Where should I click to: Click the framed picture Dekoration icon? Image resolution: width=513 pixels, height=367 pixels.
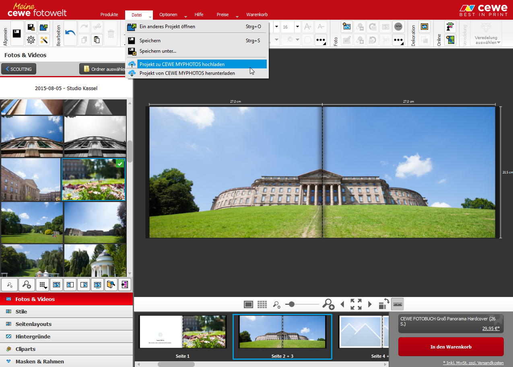pos(424,27)
